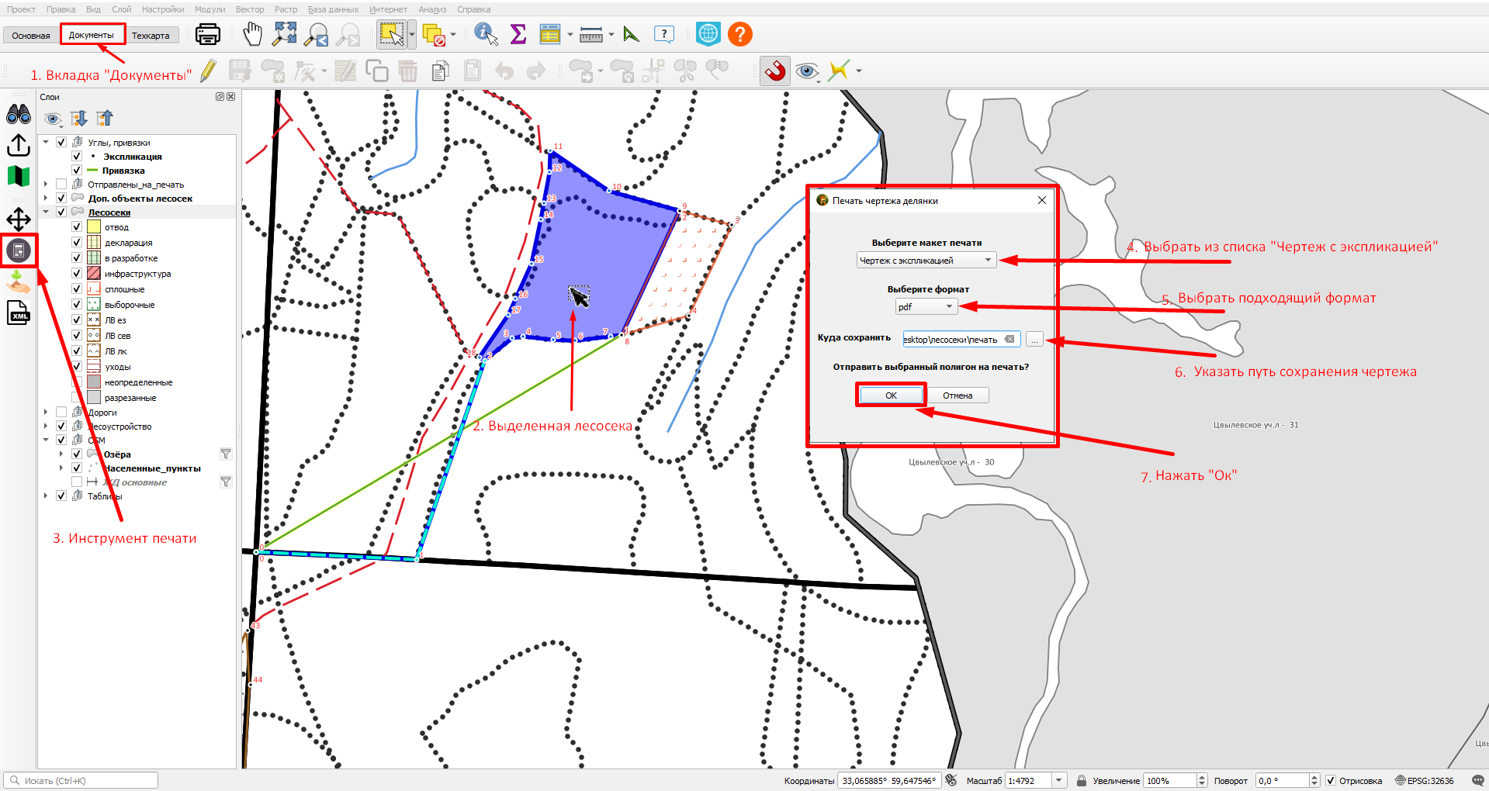Click the printer icon in toolbar
The width and height of the screenshot is (1489, 791).
point(207,34)
